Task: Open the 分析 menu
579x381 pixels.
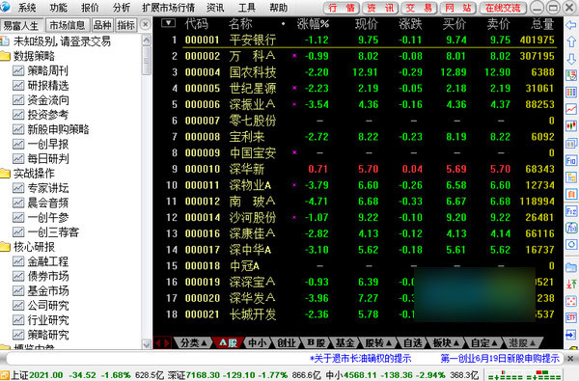Action: [x=122, y=8]
